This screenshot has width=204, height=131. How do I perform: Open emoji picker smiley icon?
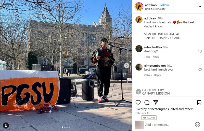pos(197,125)
